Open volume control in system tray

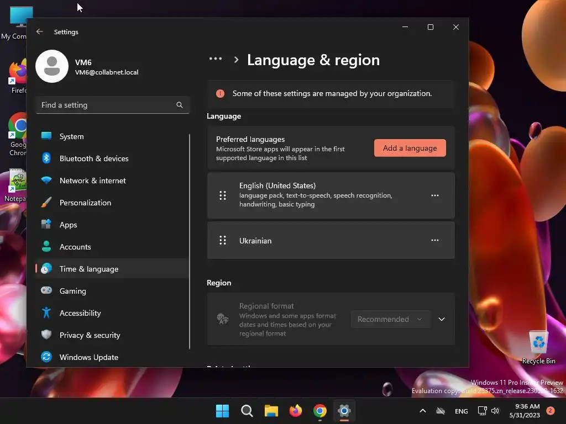495,411
